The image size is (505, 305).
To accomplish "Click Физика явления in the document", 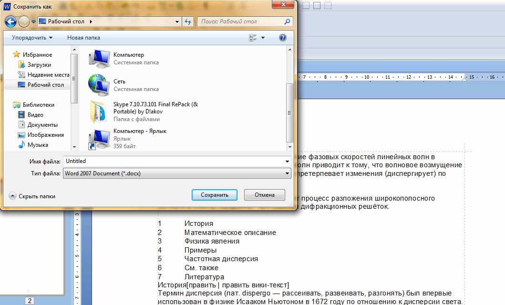I will (x=212, y=241).
